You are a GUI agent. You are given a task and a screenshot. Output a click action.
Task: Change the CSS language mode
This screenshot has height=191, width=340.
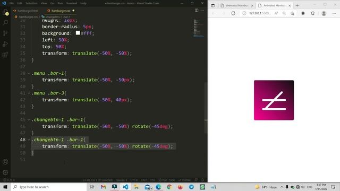pyautogui.click(x=152, y=180)
